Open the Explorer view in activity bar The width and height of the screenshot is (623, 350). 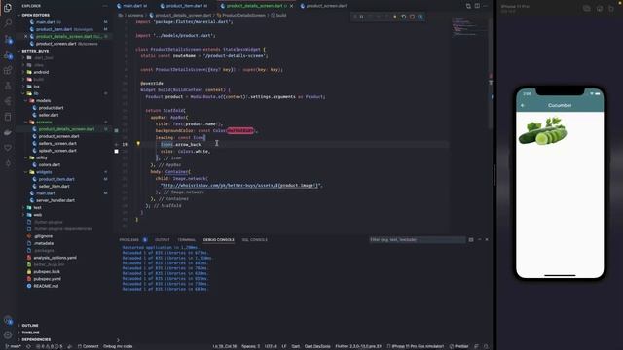point(8,7)
